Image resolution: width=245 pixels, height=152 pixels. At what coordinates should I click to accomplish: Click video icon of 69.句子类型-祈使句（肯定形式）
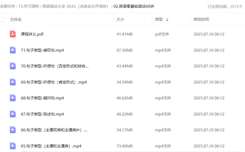13,82
